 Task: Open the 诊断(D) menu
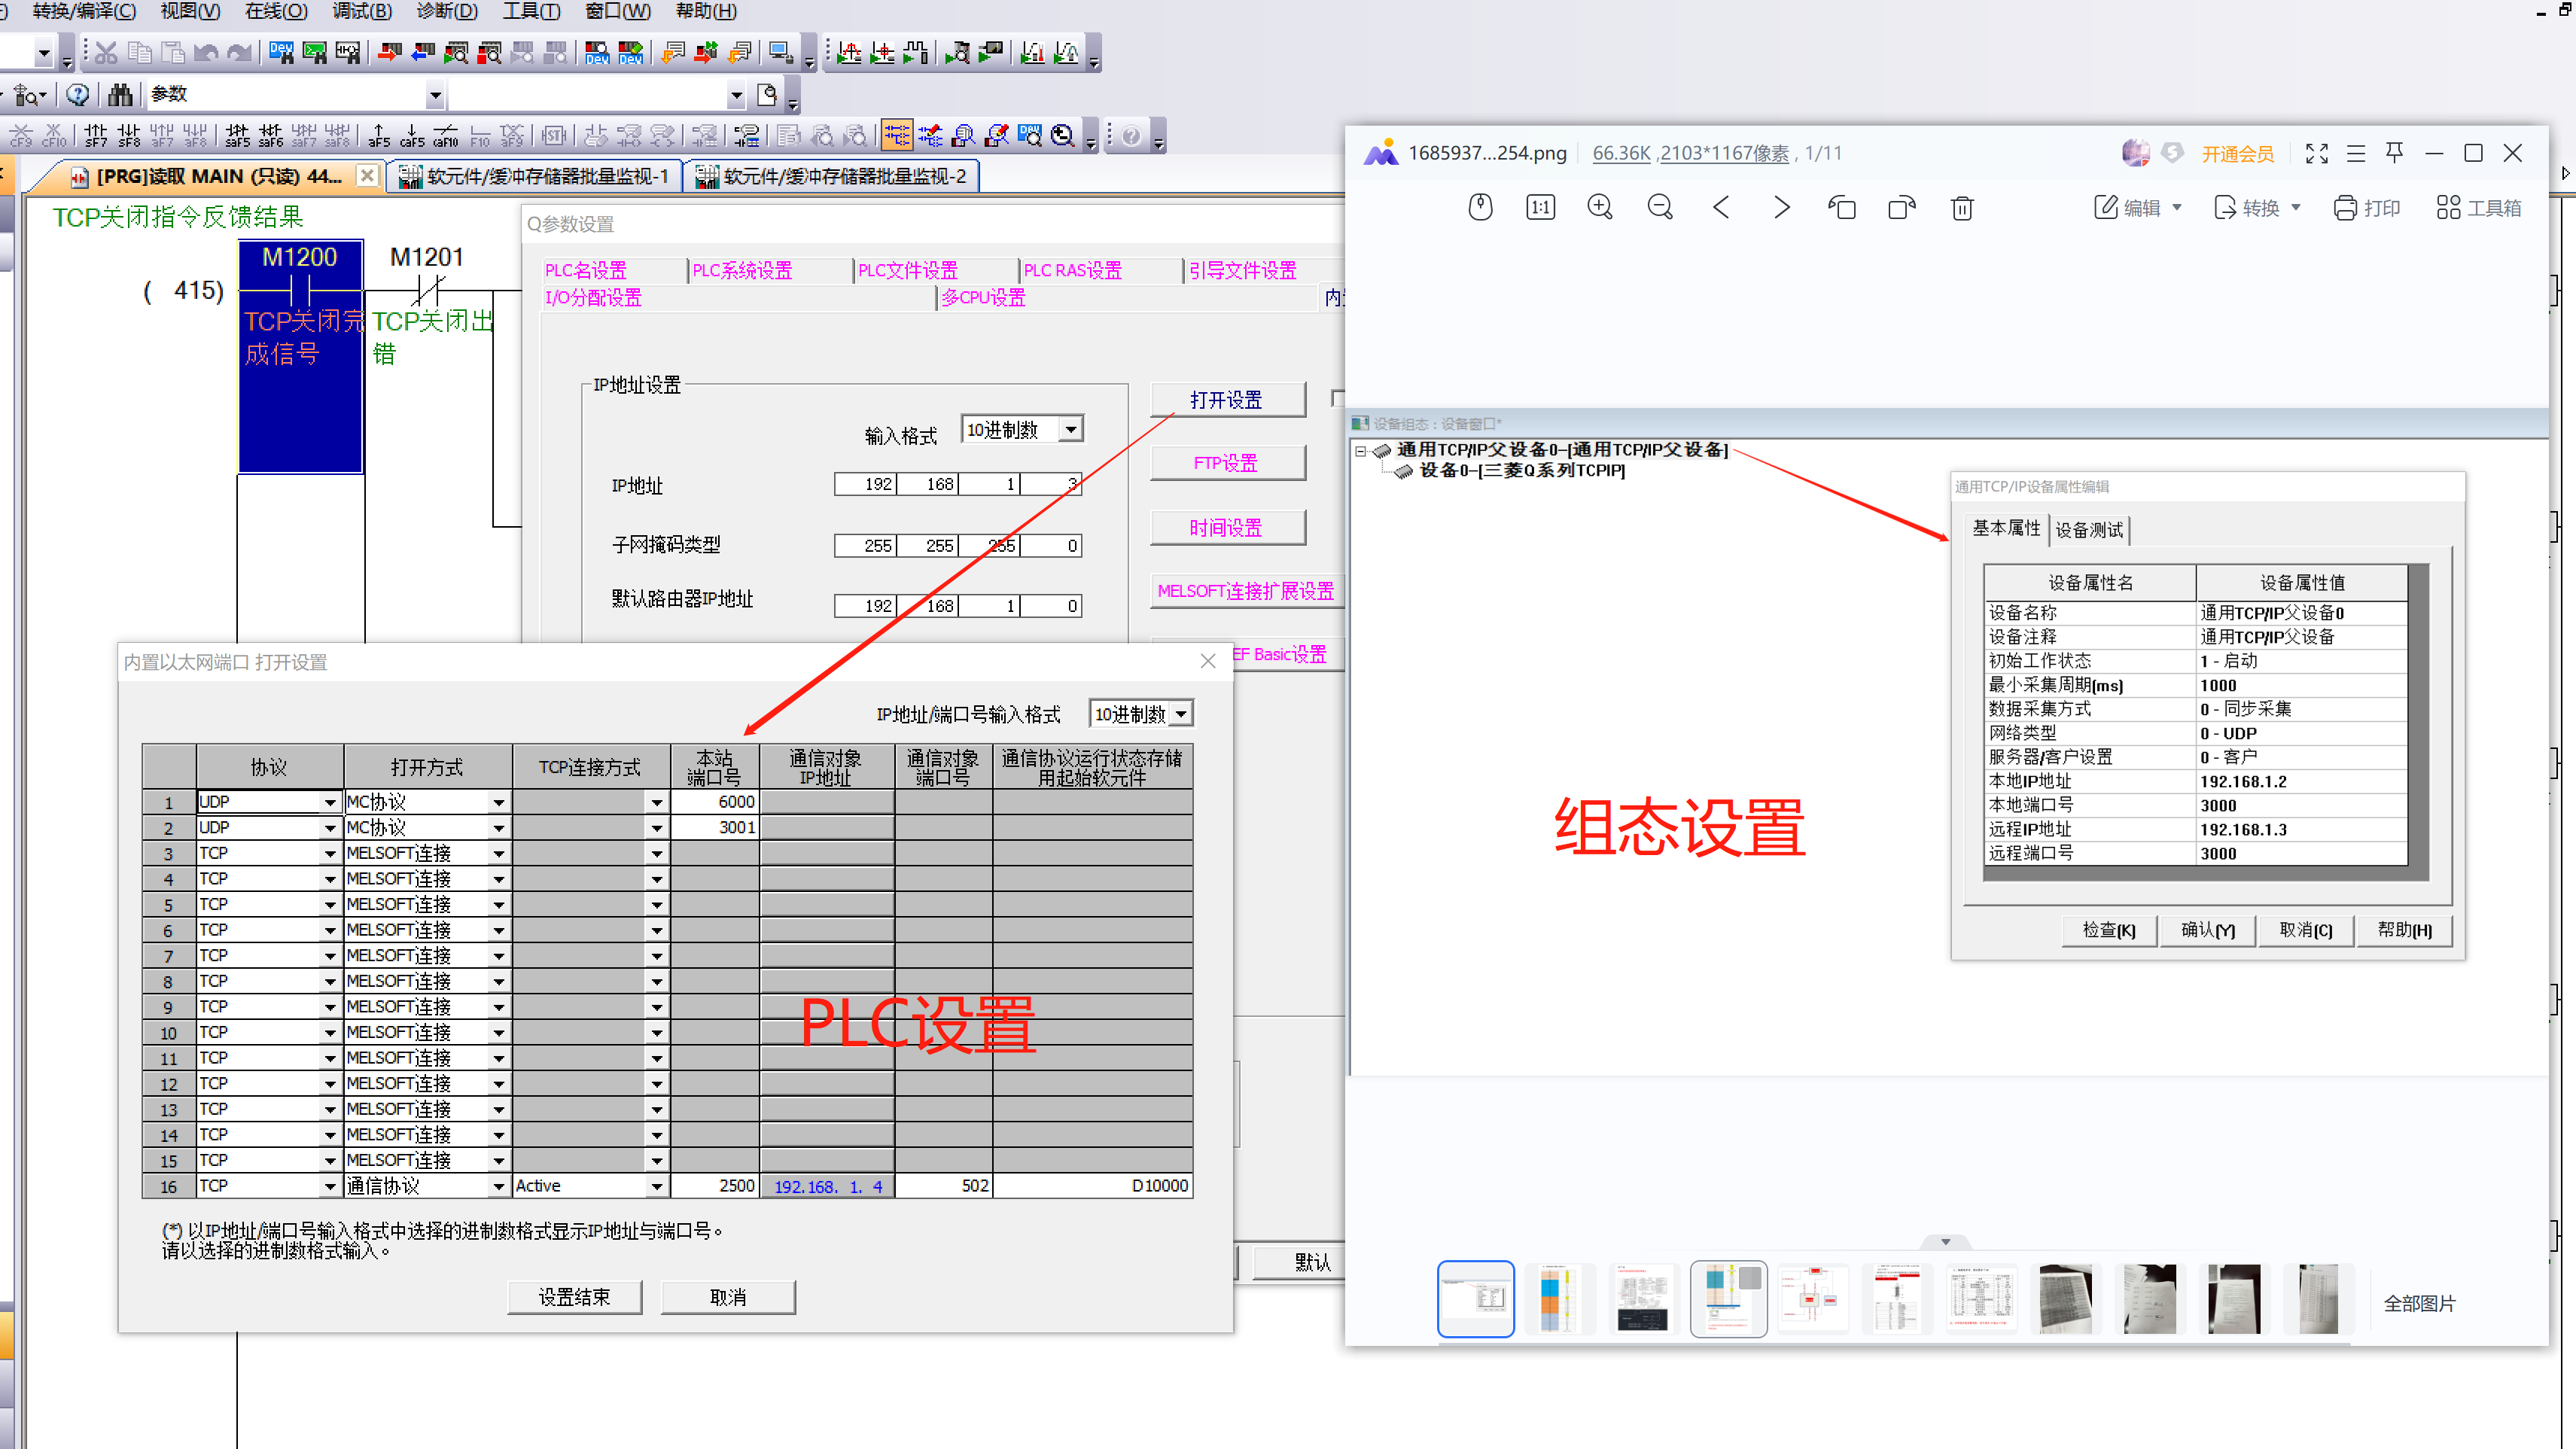pos(446,11)
